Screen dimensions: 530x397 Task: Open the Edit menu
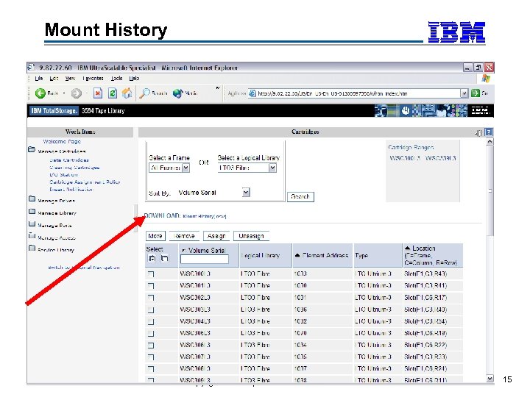[x=54, y=79]
